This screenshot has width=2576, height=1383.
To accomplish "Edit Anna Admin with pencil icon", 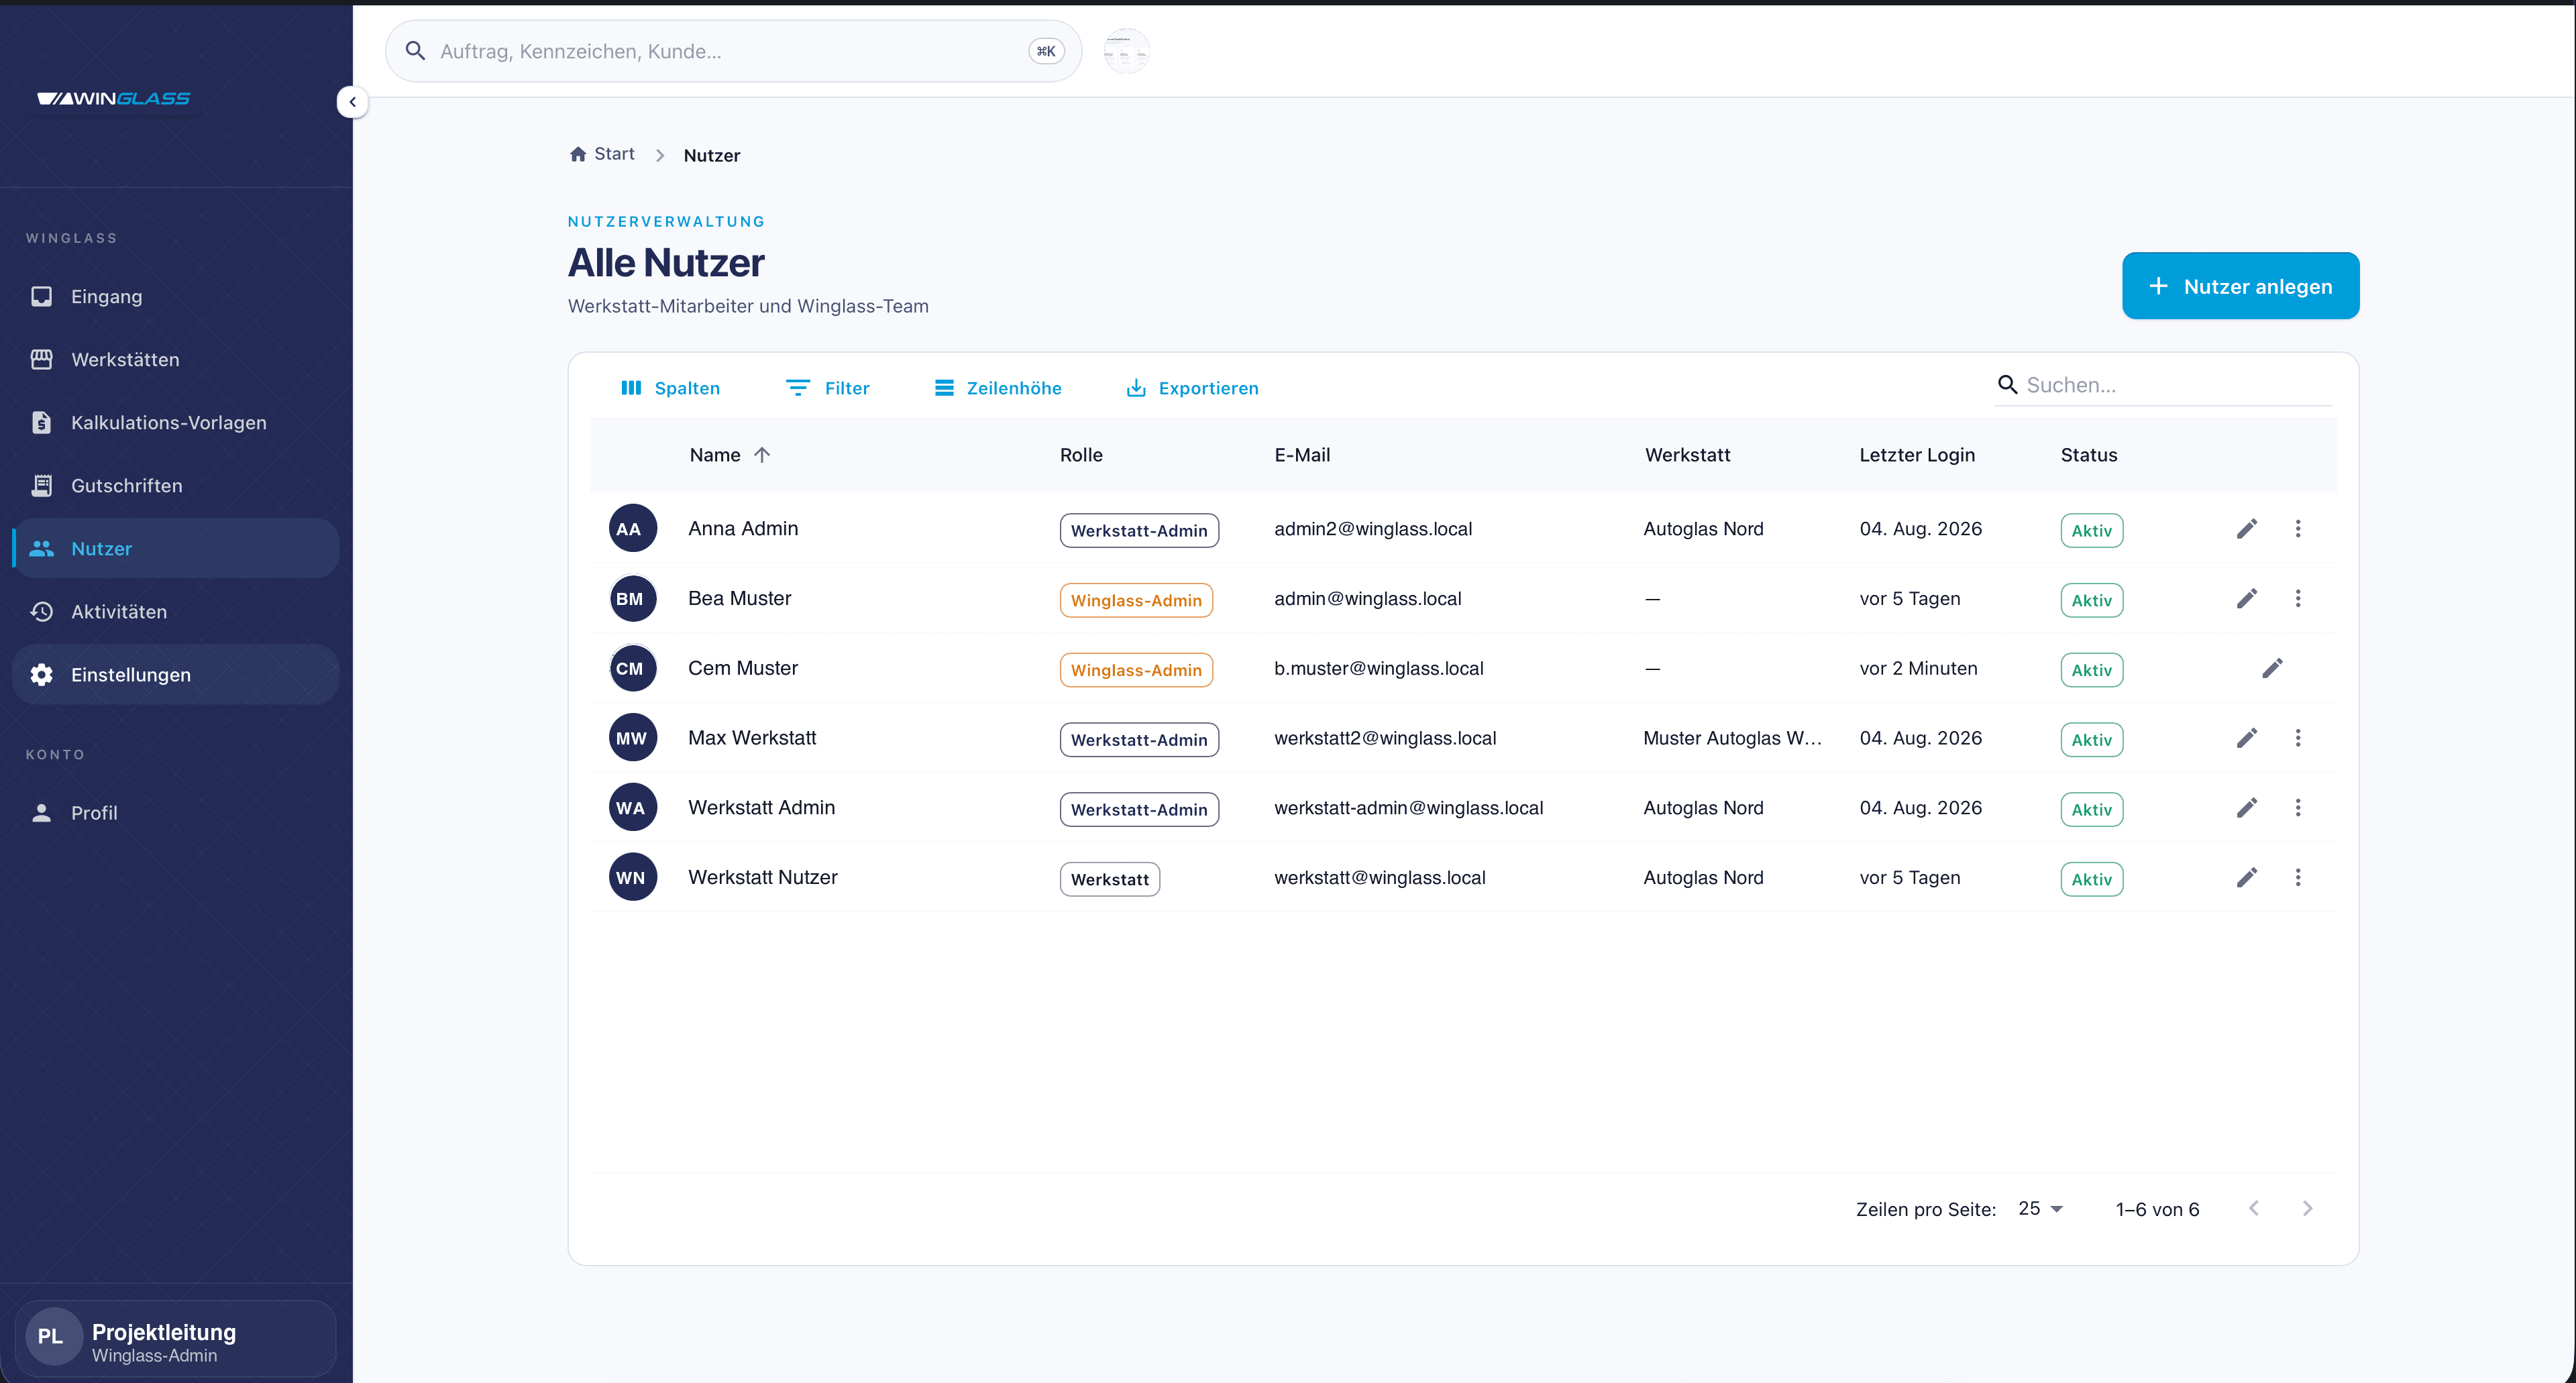I will click(x=2246, y=528).
